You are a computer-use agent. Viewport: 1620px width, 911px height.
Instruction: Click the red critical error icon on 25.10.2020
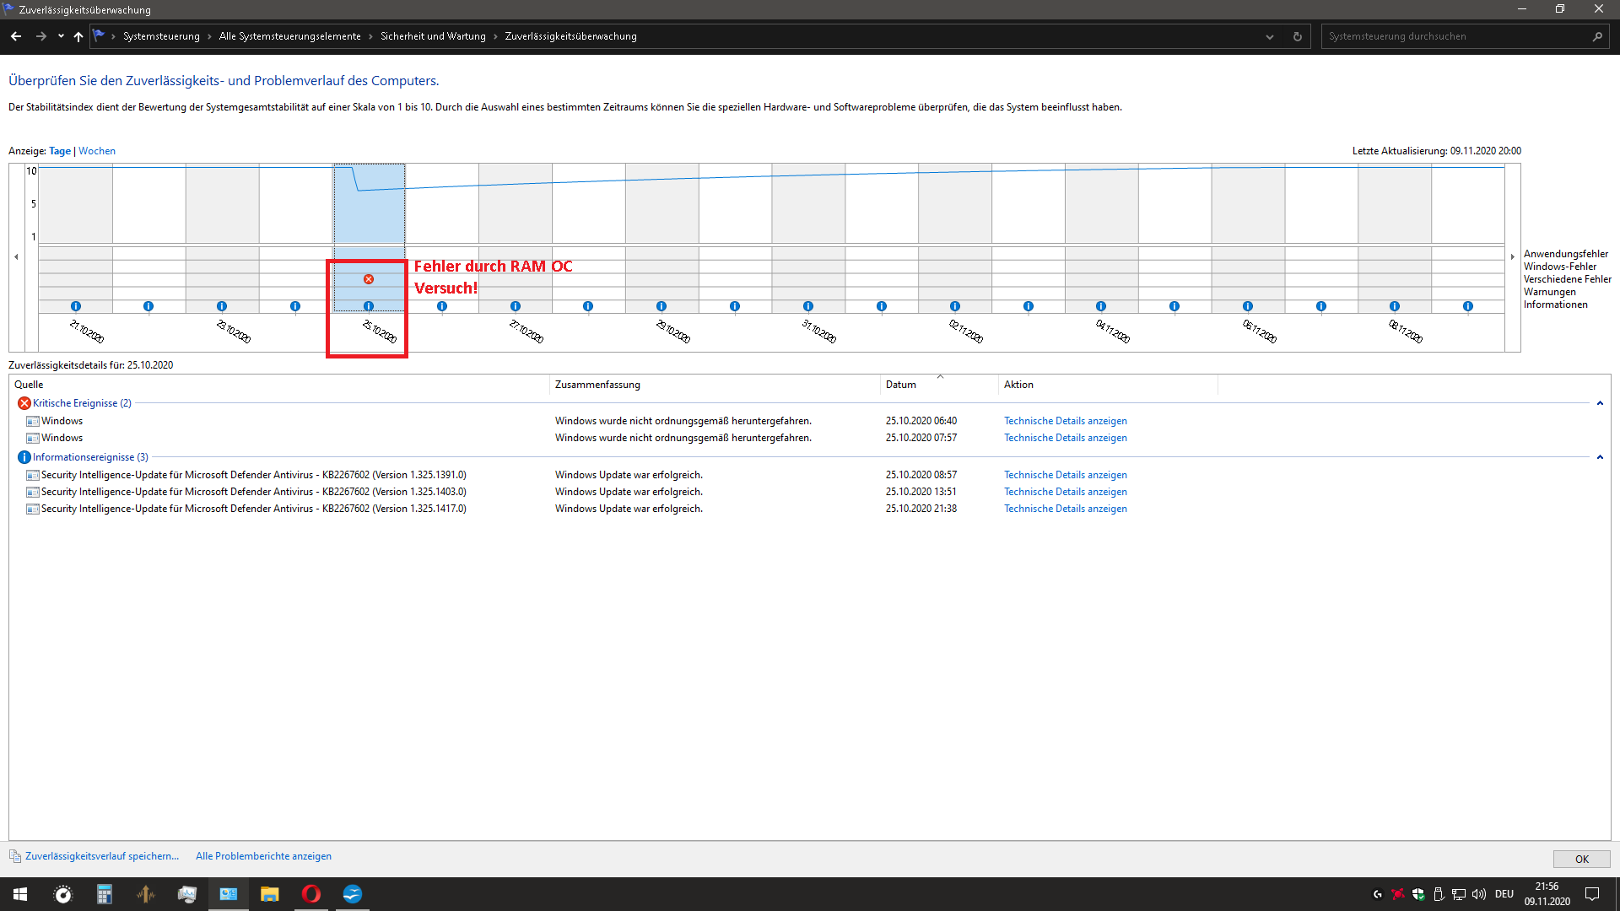pos(369,278)
